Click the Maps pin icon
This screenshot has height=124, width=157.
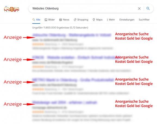[94, 20]
